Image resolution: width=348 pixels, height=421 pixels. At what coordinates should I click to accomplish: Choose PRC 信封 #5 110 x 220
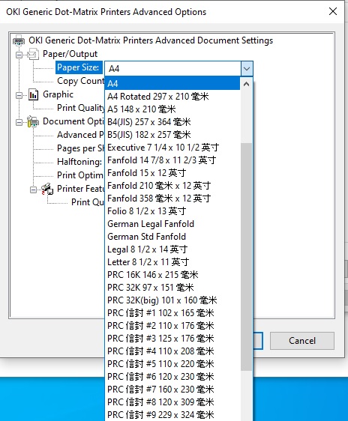172,364
